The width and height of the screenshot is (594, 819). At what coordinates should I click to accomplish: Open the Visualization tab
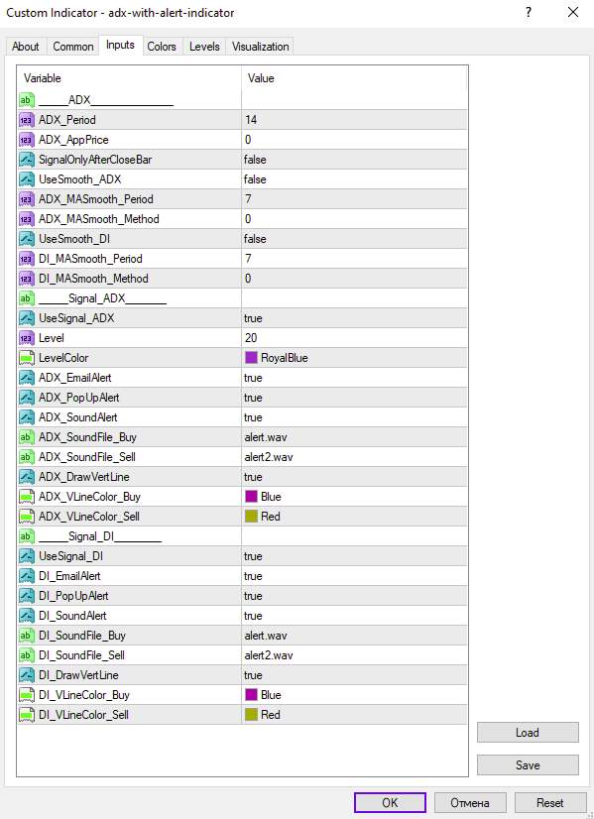click(x=260, y=47)
